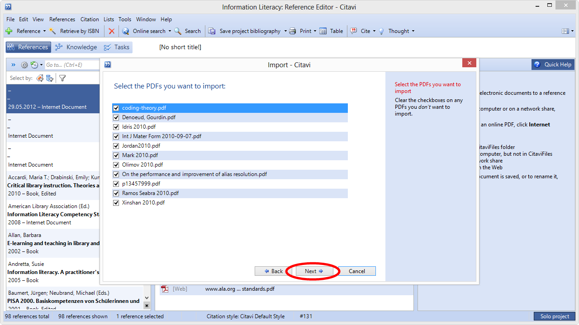Uncheck the Mark 2010.pdf checkbox
This screenshot has height=325, width=579.
116,155
